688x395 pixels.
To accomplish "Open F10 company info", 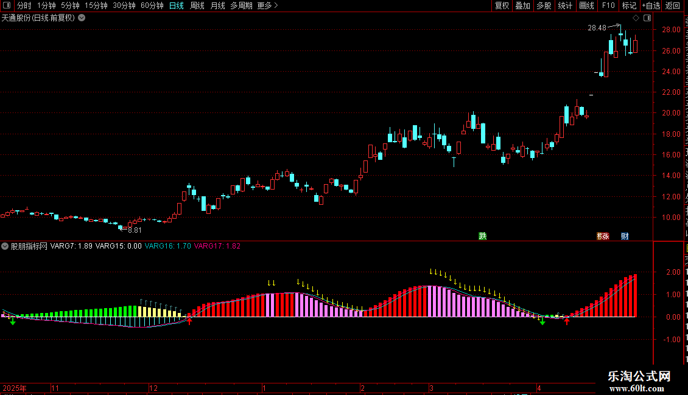I will tap(608, 5).
